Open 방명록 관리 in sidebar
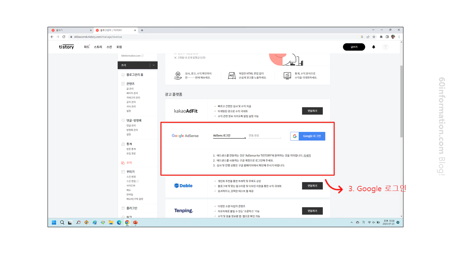Image resolution: width=451 pixels, height=254 pixels. (132, 130)
